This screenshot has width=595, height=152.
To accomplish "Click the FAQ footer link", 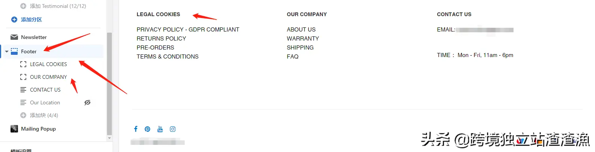I will point(292,57).
